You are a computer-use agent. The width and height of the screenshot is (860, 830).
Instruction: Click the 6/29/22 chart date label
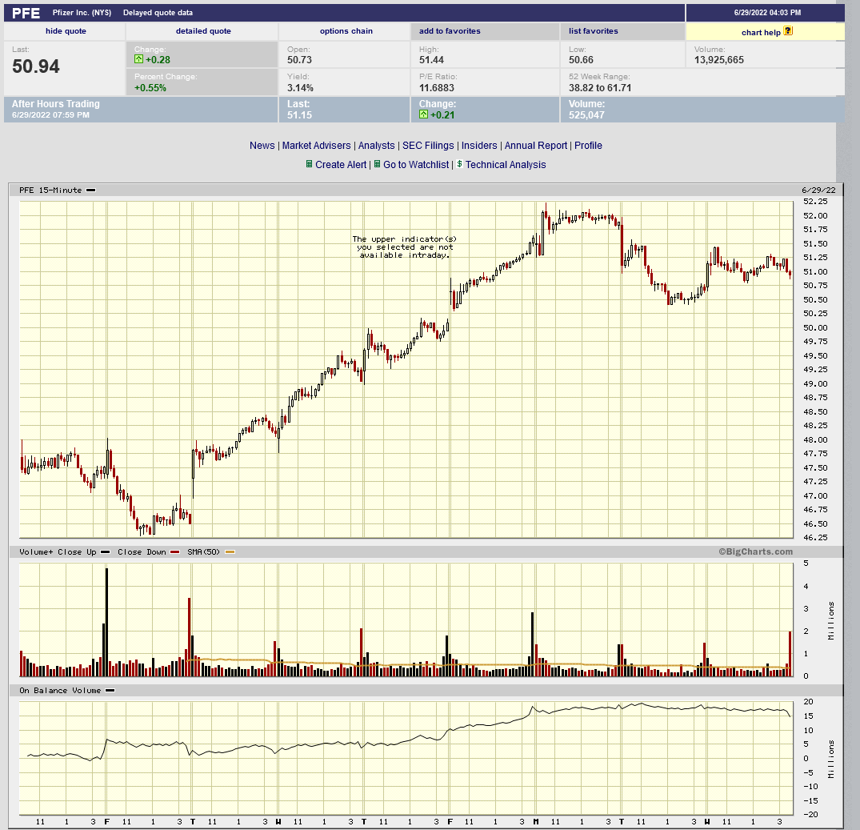818,190
